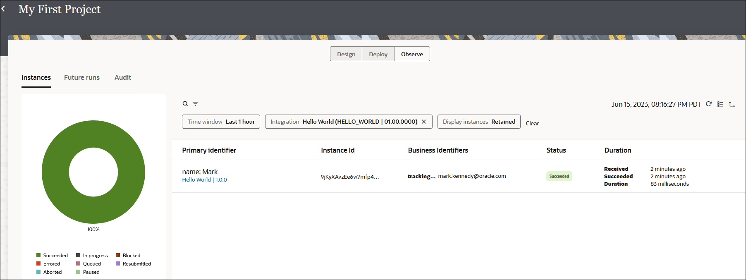Switch to the Design tab
Viewport: 746px width, 280px height.
click(x=346, y=54)
